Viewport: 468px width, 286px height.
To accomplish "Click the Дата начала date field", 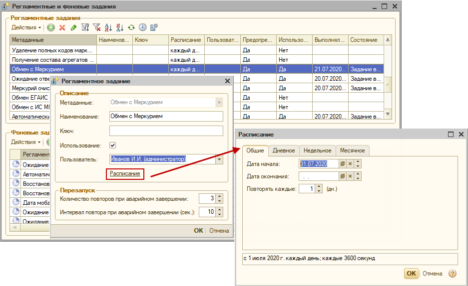I will tap(319, 164).
